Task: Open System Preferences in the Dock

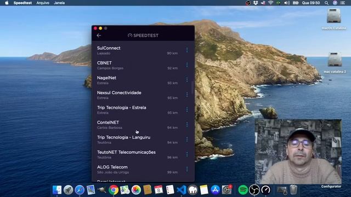Action: (227, 190)
